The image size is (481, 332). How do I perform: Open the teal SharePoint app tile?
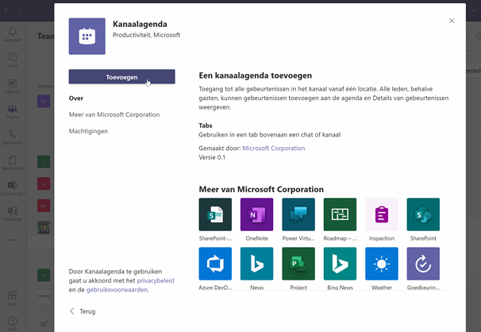click(x=423, y=214)
